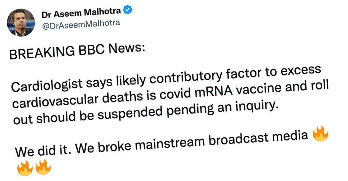The image size is (348, 181).
Task: Click the fire emoji after 'media'
Action: 320,135
